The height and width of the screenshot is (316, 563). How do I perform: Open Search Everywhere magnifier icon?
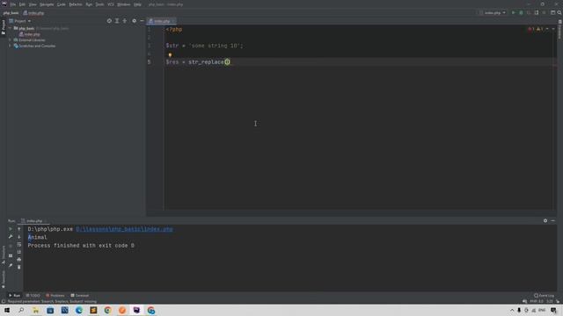pyautogui.click(x=559, y=12)
